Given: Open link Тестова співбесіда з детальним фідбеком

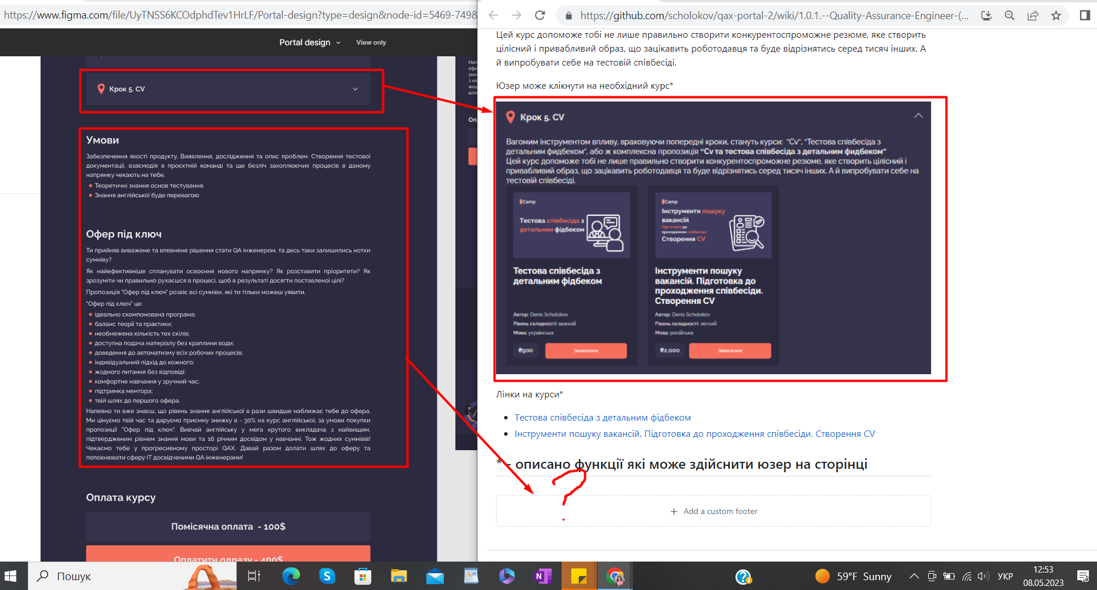Looking at the screenshot, I should (x=602, y=417).
